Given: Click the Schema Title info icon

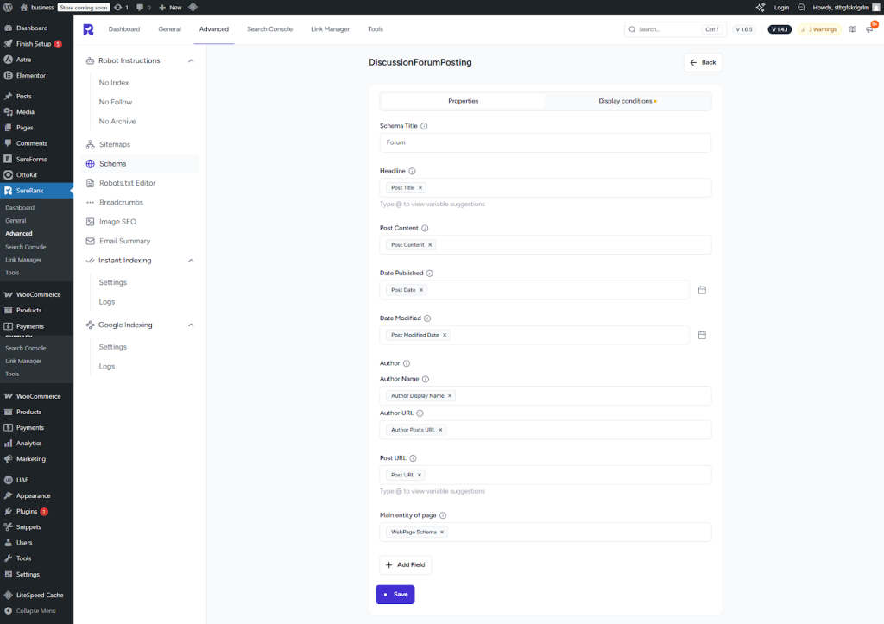Looking at the screenshot, I should (x=424, y=126).
